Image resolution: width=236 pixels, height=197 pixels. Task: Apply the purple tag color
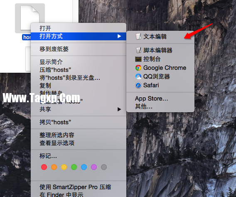pyautogui.click(x=94, y=167)
